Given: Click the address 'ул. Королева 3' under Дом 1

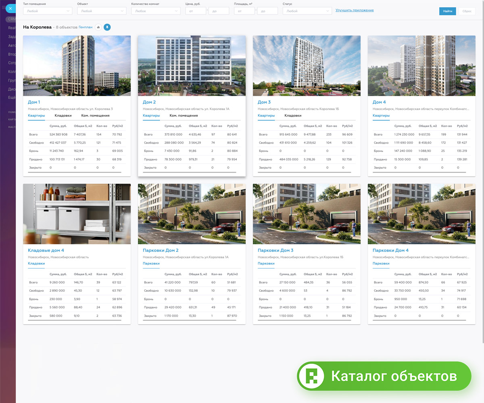Looking at the screenshot, I should tap(100, 109).
